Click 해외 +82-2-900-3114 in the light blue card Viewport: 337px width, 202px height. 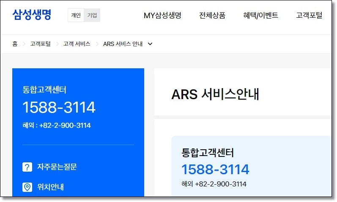214,184
